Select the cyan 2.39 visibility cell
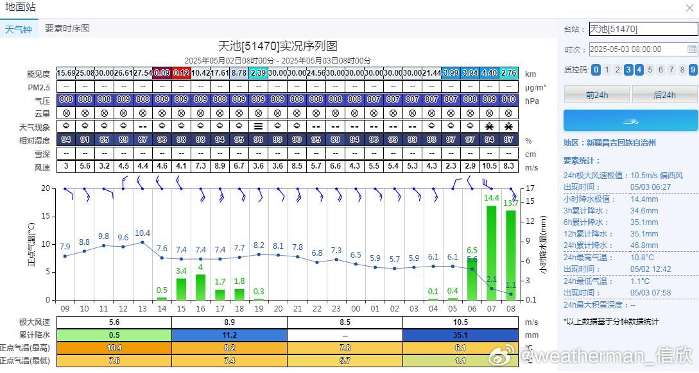 click(258, 73)
